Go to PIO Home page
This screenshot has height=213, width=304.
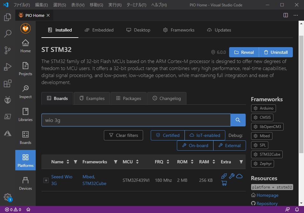pos(25,46)
